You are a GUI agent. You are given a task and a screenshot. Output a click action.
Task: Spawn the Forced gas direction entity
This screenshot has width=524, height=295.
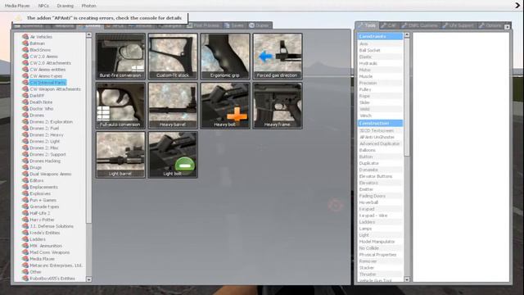pyautogui.click(x=278, y=57)
